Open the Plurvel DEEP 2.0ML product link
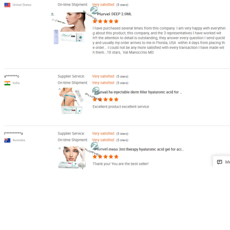This screenshot has width=230, height=230. pos(114,14)
